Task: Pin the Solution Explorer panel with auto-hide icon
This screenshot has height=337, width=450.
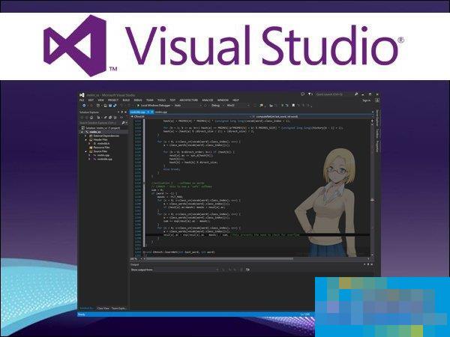Action: click(x=122, y=112)
